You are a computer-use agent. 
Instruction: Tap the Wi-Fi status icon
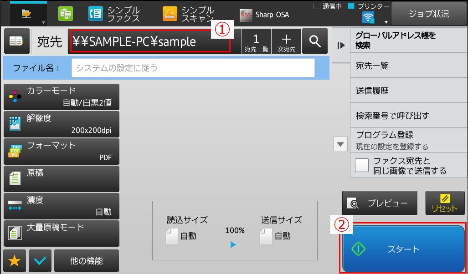pyautogui.click(x=368, y=18)
